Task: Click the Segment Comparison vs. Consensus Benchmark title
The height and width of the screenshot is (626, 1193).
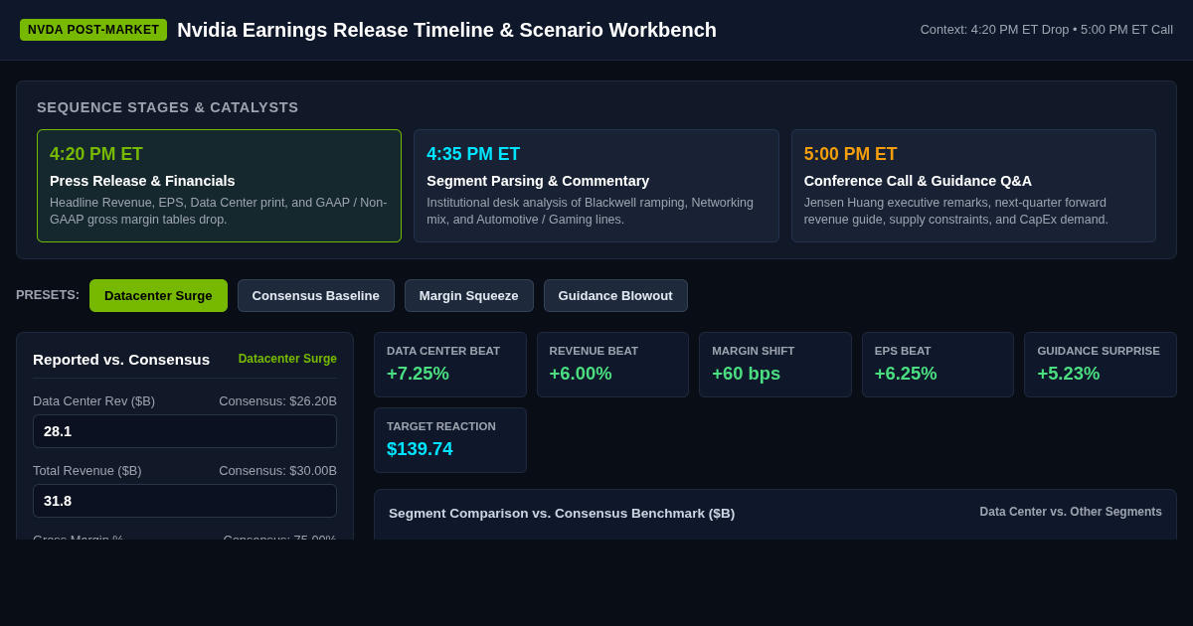Action: tap(562, 514)
